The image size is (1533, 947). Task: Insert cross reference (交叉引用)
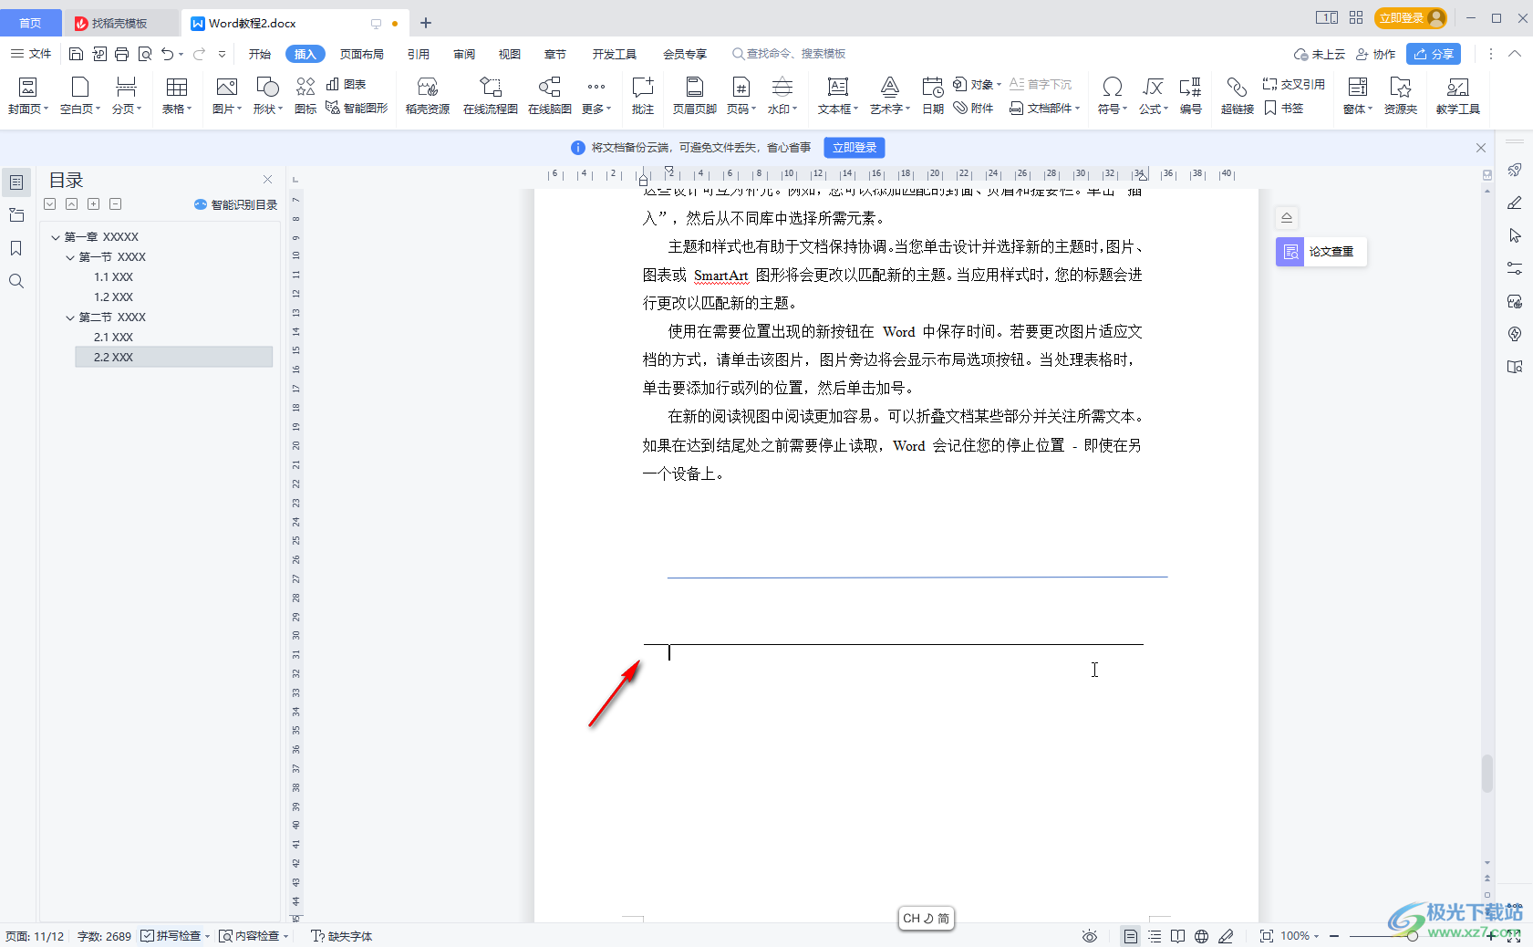(x=1294, y=84)
